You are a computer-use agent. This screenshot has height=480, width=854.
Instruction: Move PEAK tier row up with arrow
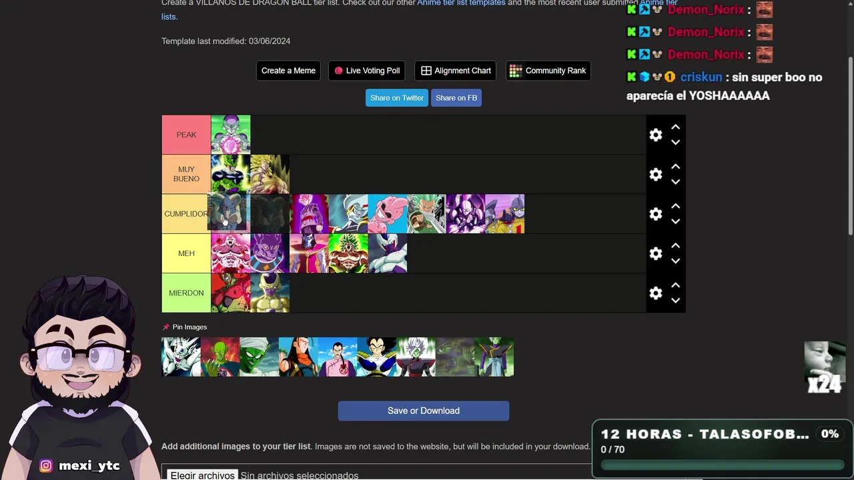(x=675, y=127)
